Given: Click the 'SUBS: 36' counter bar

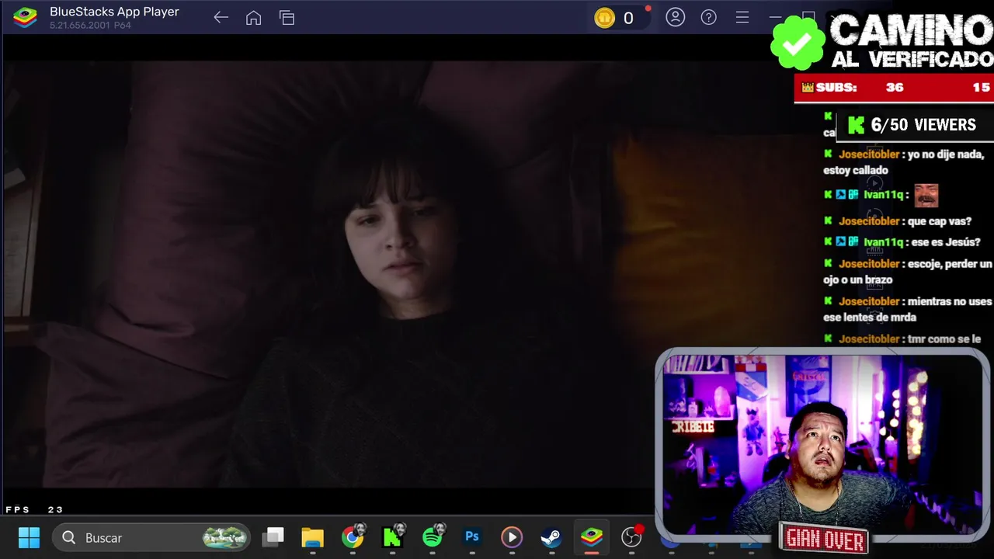Looking at the screenshot, I should click(894, 88).
